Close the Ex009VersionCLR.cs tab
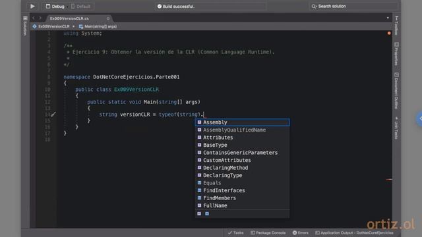 [108, 18]
